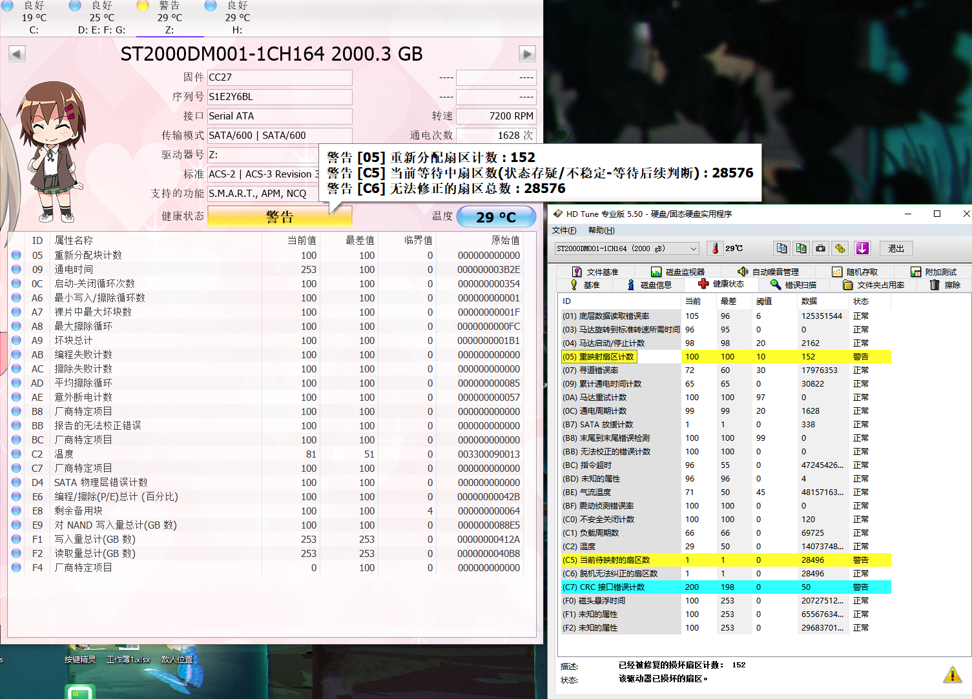The height and width of the screenshot is (699, 972).
Task: Click the 通电次数 field showing 1628 次
Action: point(496,136)
